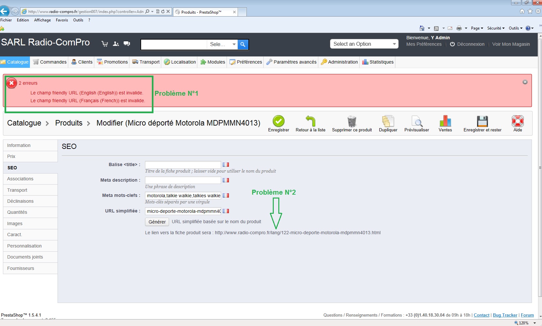Click the Voir Mon Magasin link
The width and height of the screenshot is (542, 326).
point(511,44)
